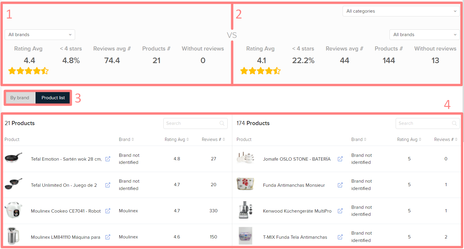464x249 pixels.
Task: Switch to the By brand view
Action: pos(20,98)
